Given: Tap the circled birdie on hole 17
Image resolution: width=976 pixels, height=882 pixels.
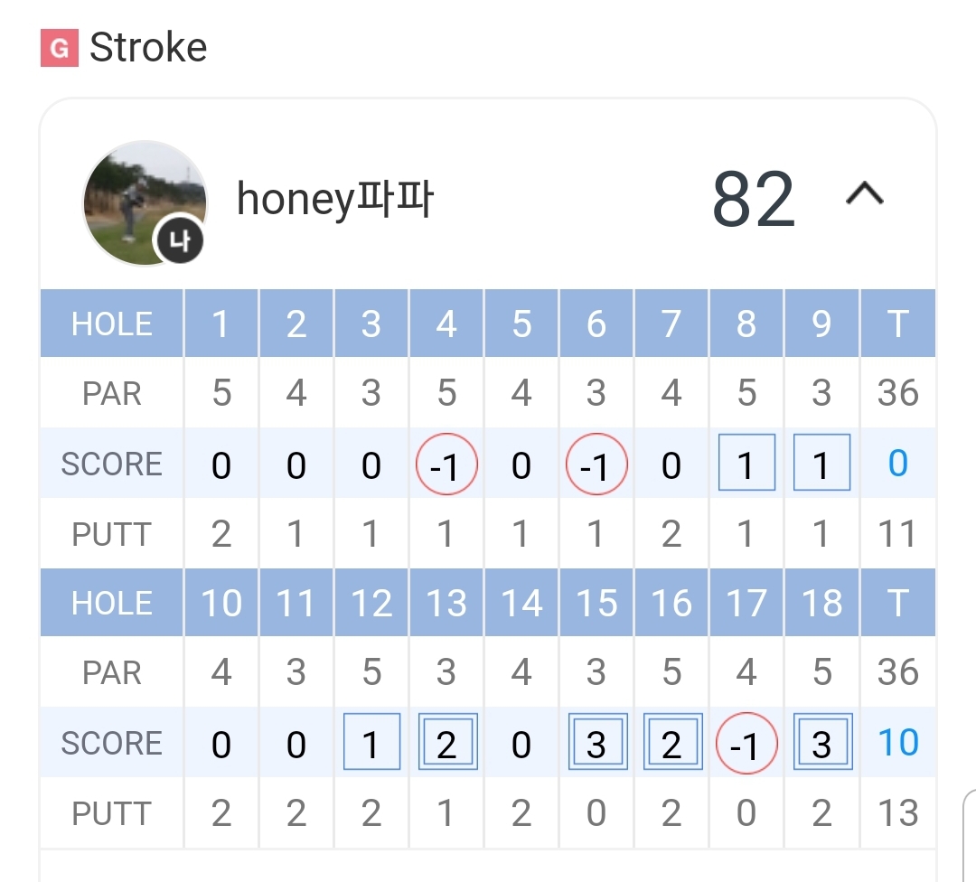Looking at the screenshot, I should [x=746, y=745].
